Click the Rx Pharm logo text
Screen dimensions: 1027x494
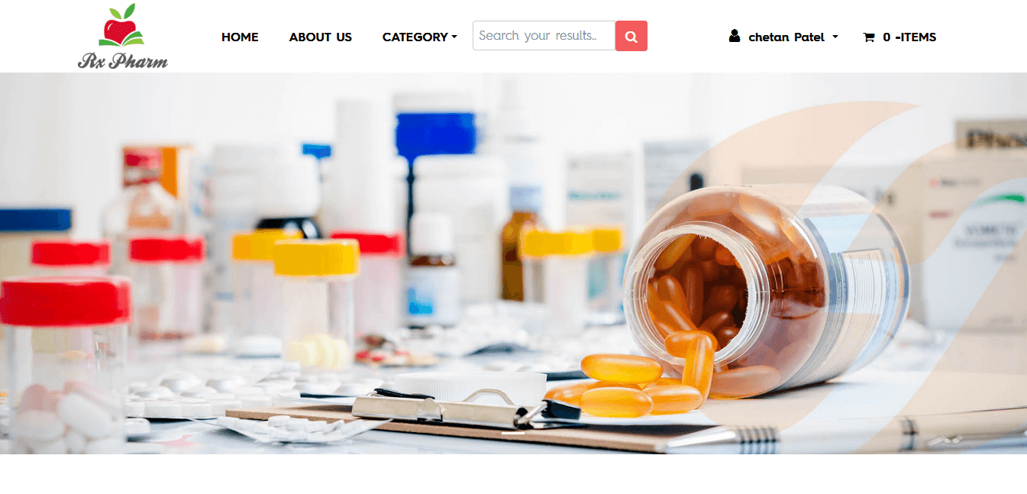(123, 60)
